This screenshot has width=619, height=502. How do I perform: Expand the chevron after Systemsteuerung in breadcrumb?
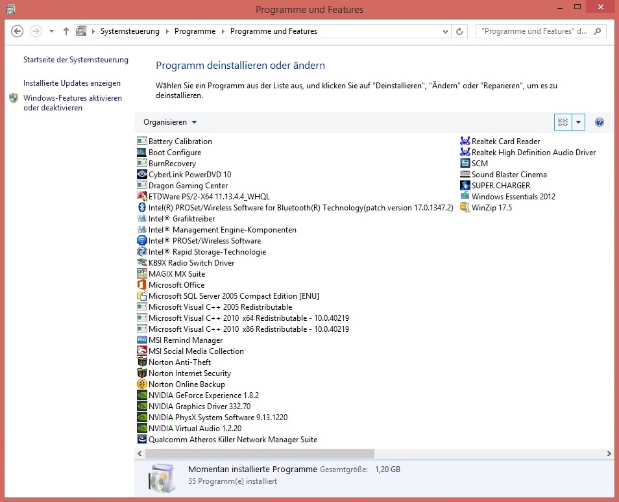coord(167,31)
